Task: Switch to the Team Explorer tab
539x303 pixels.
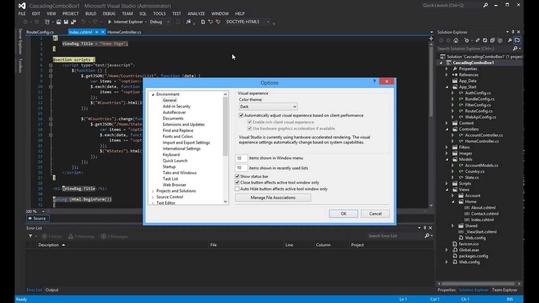Action: pos(504,290)
